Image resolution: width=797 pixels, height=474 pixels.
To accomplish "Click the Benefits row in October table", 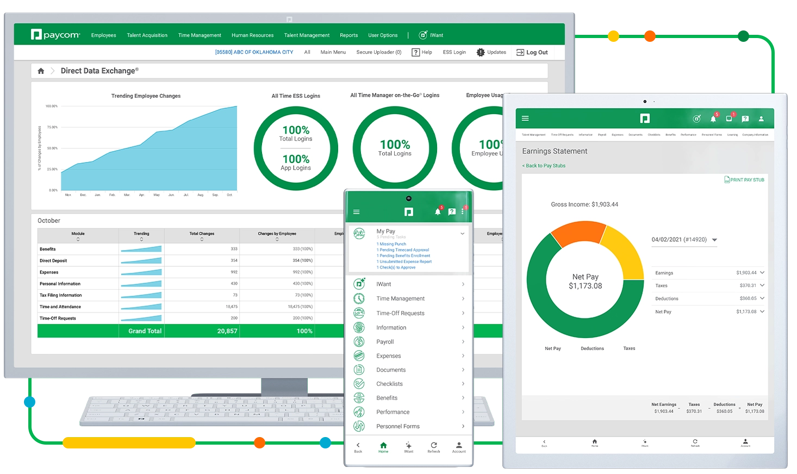I will point(190,249).
